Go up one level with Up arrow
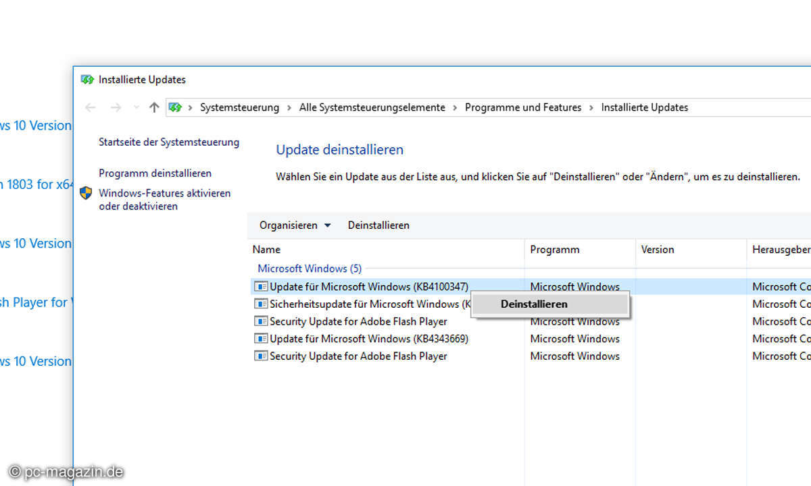 [154, 107]
